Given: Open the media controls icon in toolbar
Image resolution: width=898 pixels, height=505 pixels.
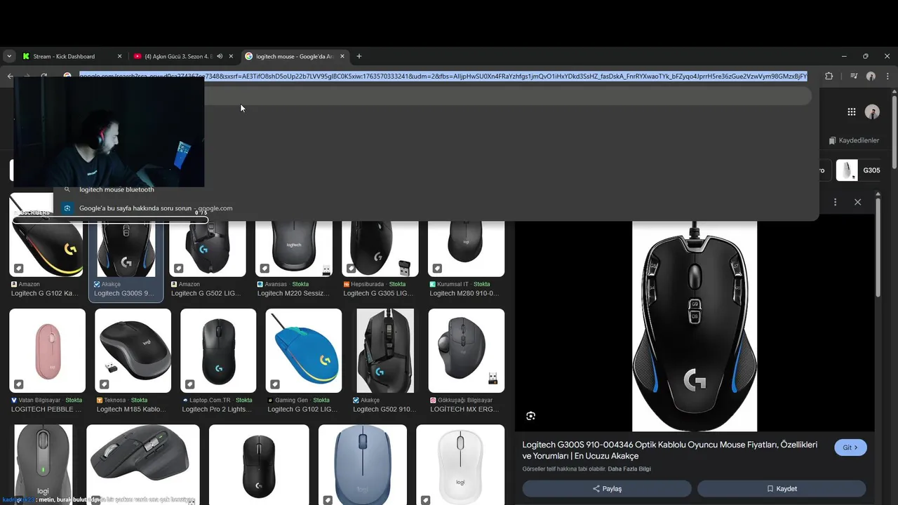Looking at the screenshot, I should (x=854, y=76).
